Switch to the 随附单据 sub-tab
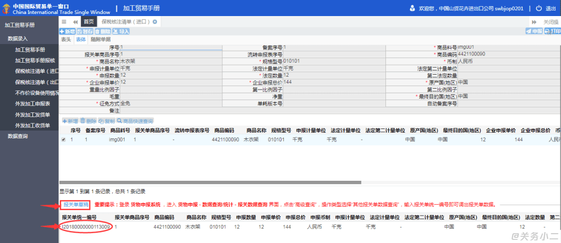 (x=100, y=39)
